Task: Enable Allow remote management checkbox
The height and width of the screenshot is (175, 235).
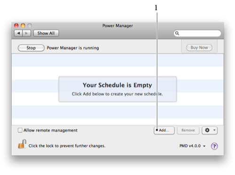Action: (20, 130)
